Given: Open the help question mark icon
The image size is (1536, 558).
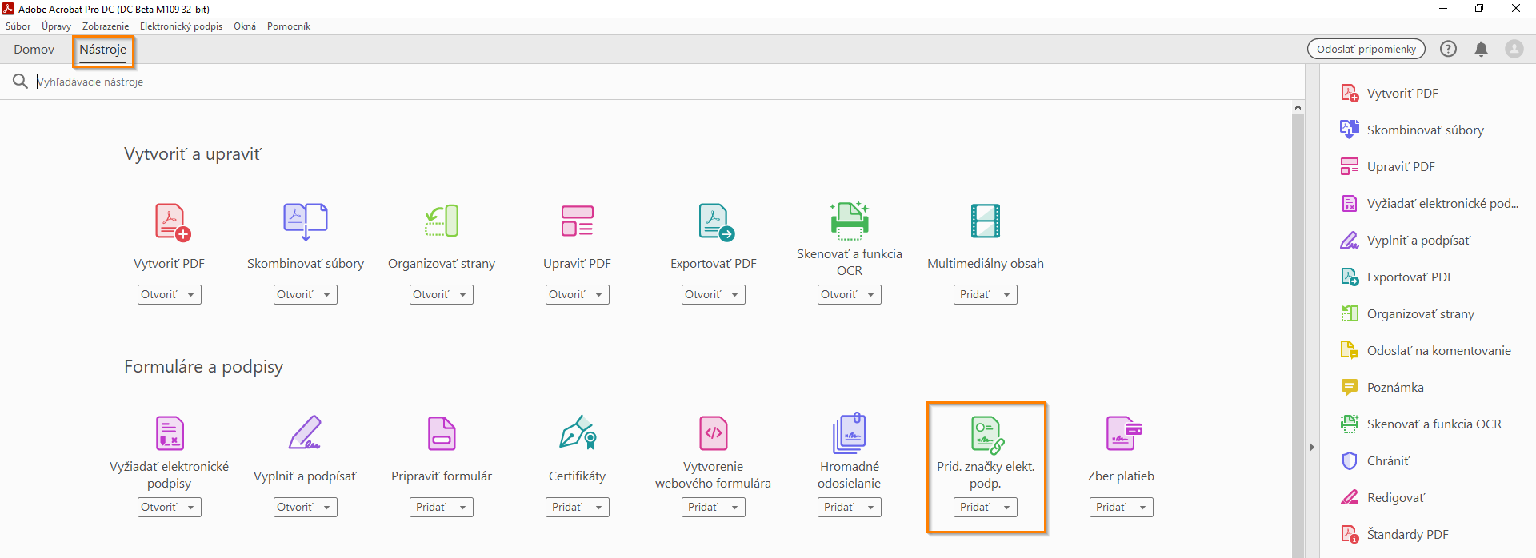Looking at the screenshot, I should pos(1448,49).
